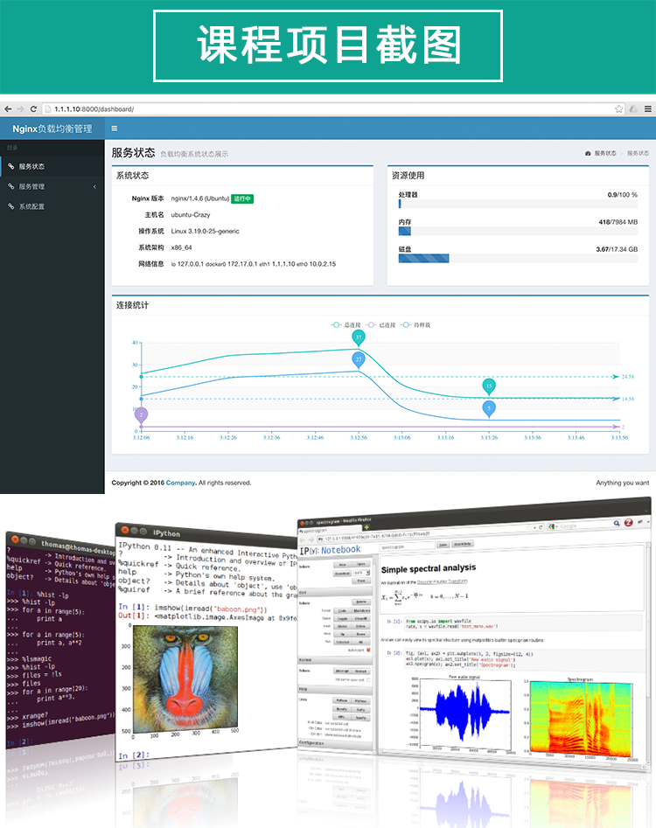Click the bookmark star in address bar
This screenshot has height=828, width=656.
619,108
